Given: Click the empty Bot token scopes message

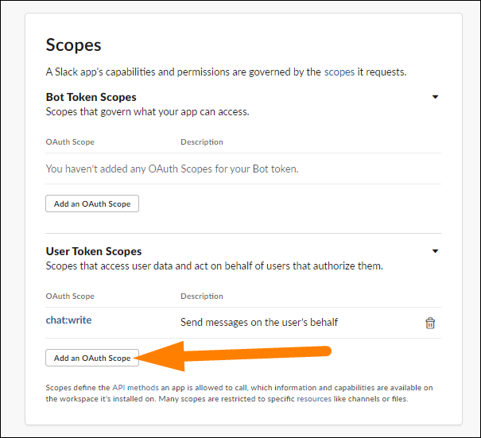Looking at the screenshot, I should (x=172, y=169).
